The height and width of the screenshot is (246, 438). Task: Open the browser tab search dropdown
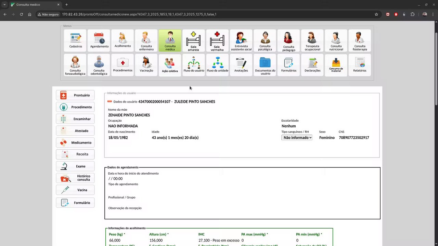point(4,4)
